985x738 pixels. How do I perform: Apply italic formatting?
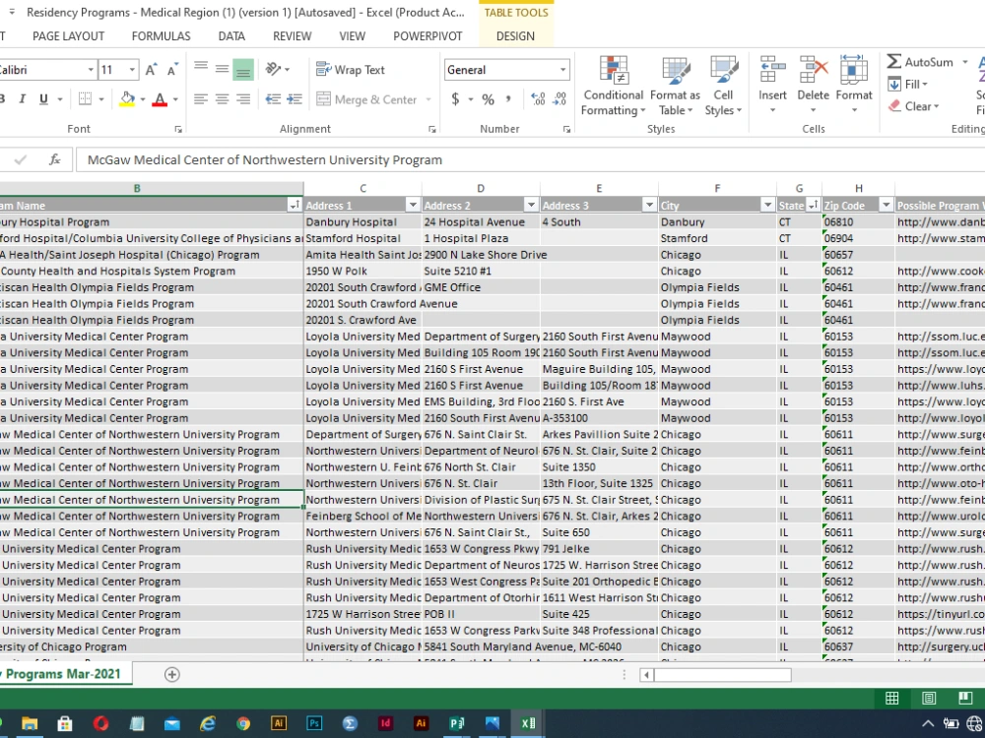click(x=22, y=99)
